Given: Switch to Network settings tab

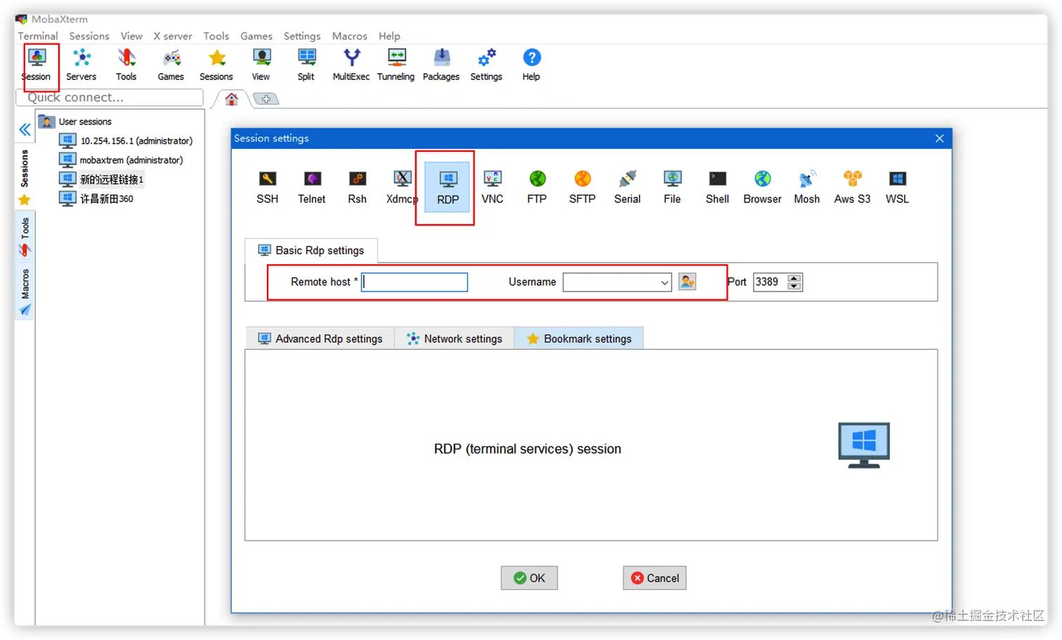Looking at the screenshot, I should pos(454,339).
